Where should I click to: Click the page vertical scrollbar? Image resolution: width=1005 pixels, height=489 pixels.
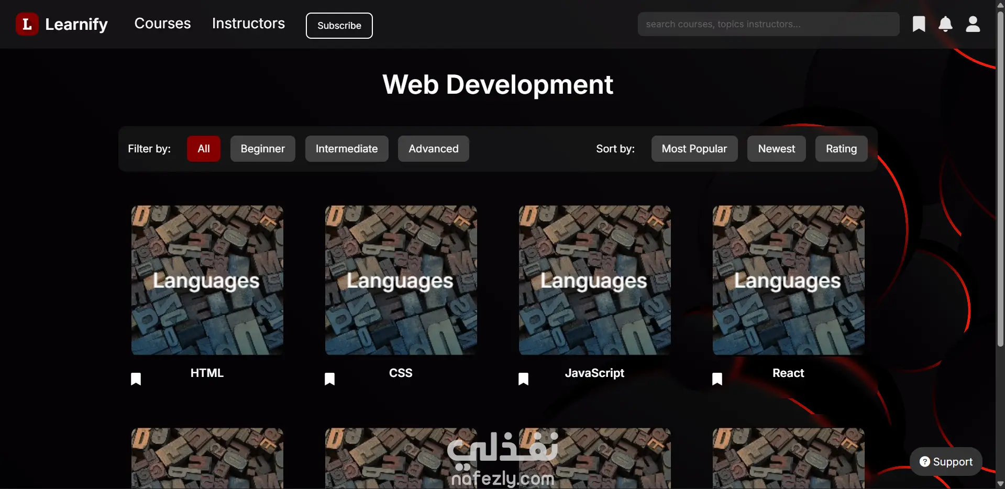[1000, 178]
